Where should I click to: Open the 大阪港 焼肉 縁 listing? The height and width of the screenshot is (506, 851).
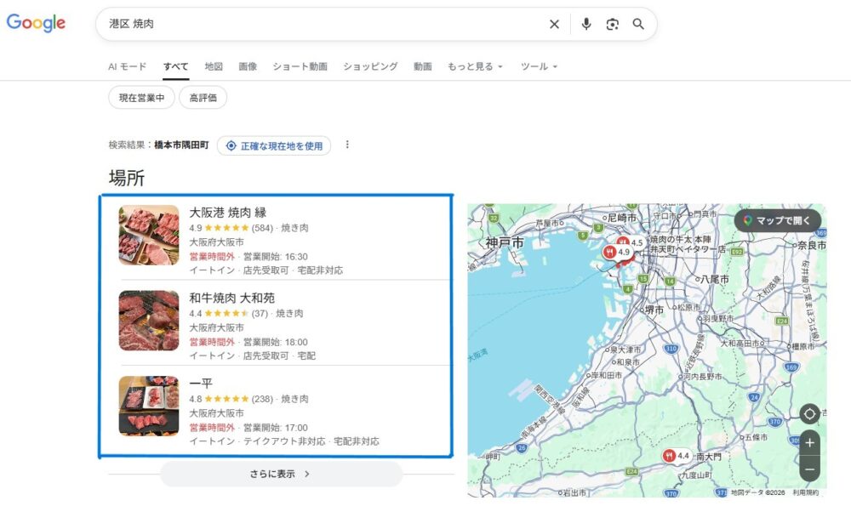tap(227, 213)
